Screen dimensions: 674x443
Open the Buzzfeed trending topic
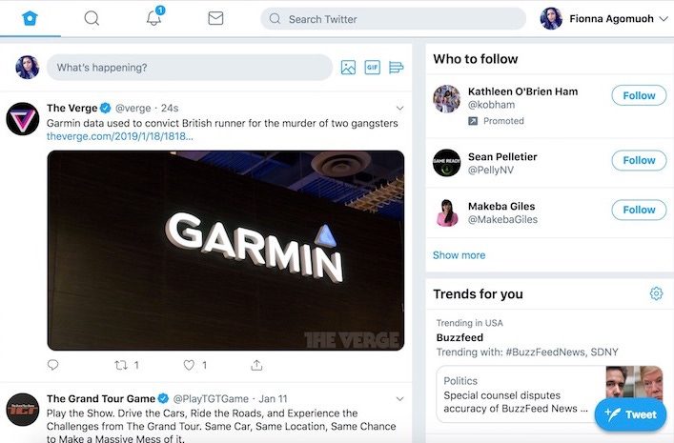tap(460, 338)
